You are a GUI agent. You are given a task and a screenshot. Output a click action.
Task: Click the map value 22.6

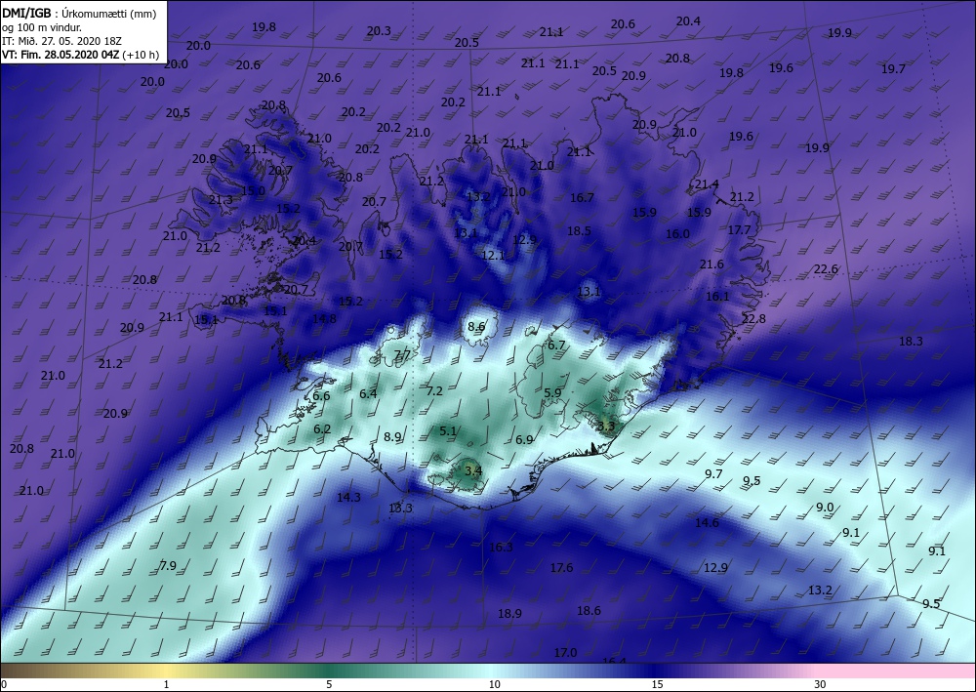pyautogui.click(x=826, y=269)
